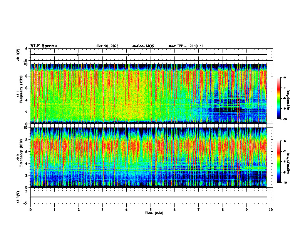
Task: Click the "-6" label on ch.2 color scale
Action: coord(284,141)
